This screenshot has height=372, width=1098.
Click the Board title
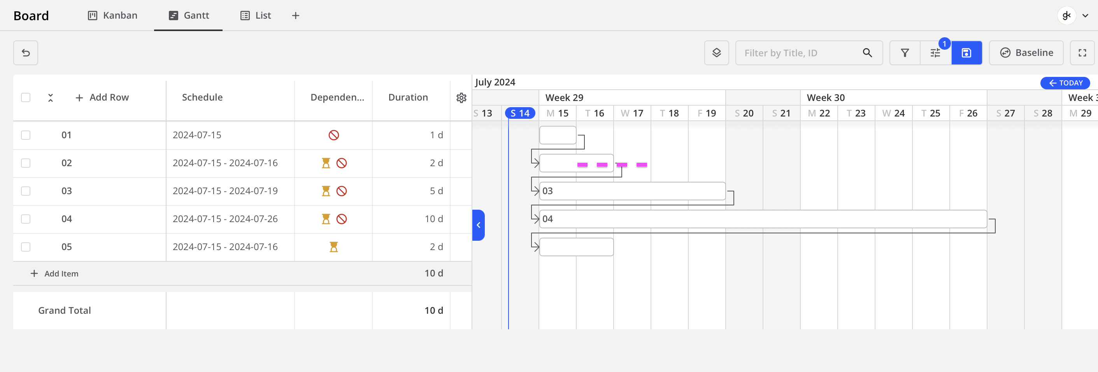(x=31, y=16)
